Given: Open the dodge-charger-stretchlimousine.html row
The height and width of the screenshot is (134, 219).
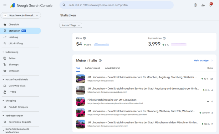Looking at the screenshot, I should point(145,113).
